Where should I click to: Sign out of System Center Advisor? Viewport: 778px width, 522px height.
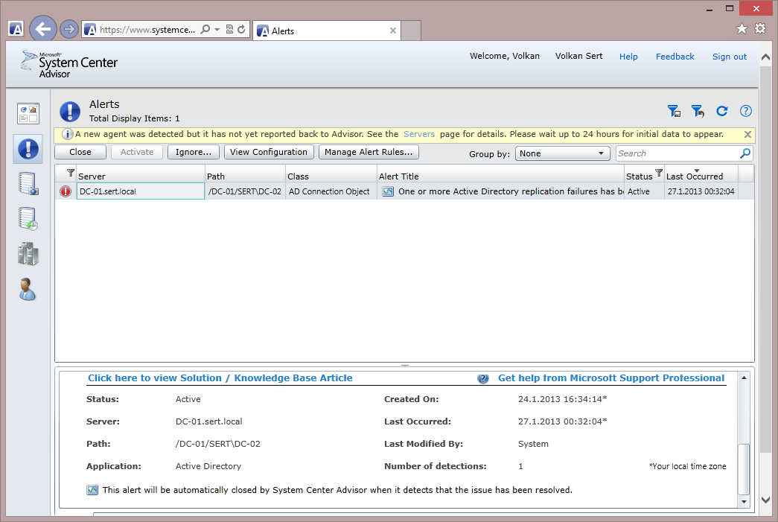(x=730, y=57)
